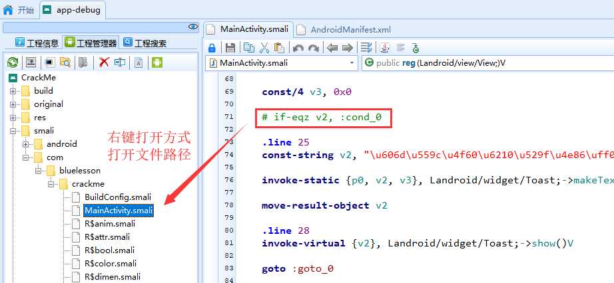Select BuildConfig.smali in the tree
Image resolution: width=614 pixels, height=283 pixels.
tap(118, 197)
